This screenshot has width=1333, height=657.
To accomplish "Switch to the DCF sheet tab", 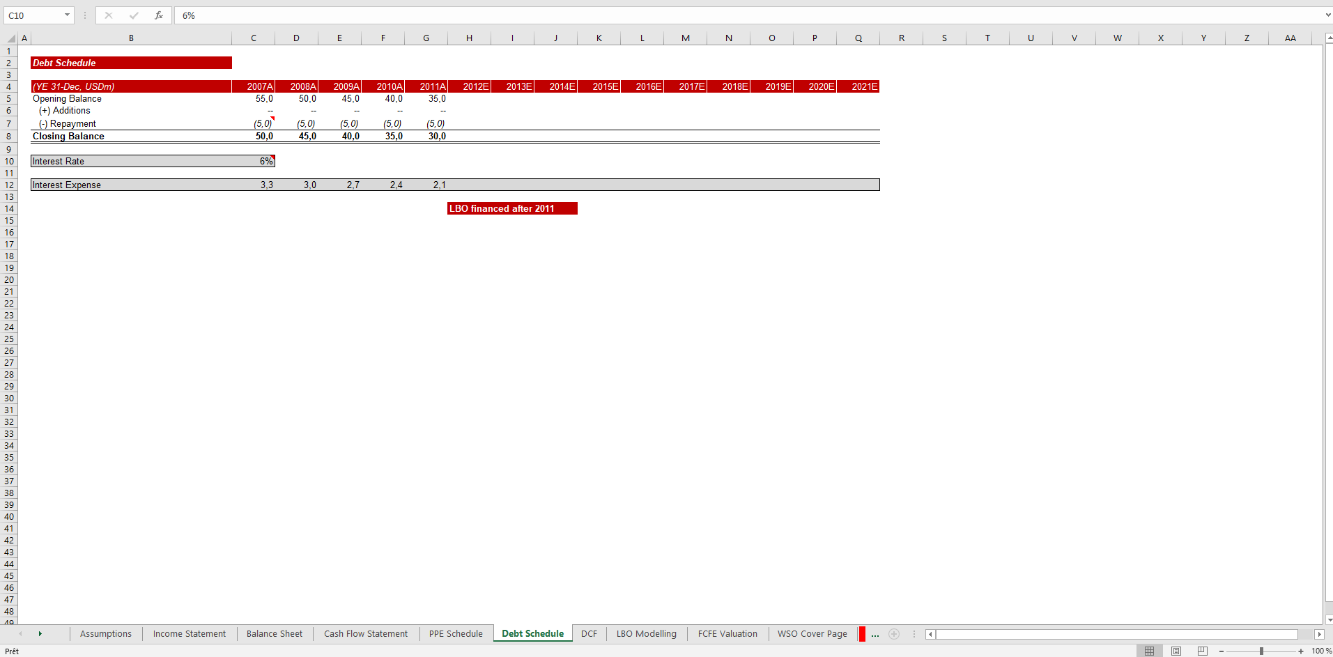I will (589, 634).
